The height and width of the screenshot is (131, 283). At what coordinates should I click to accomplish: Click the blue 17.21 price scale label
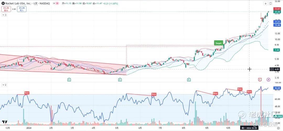(x=277, y=22)
